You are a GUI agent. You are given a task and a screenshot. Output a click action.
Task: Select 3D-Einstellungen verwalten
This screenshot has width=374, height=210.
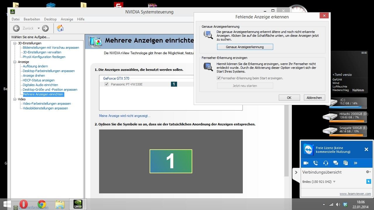(x=42, y=52)
